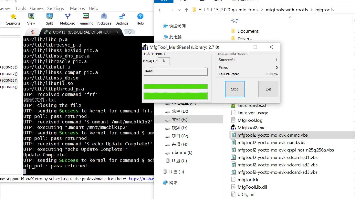Select 项目 (G:) drive

coord(180,136)
